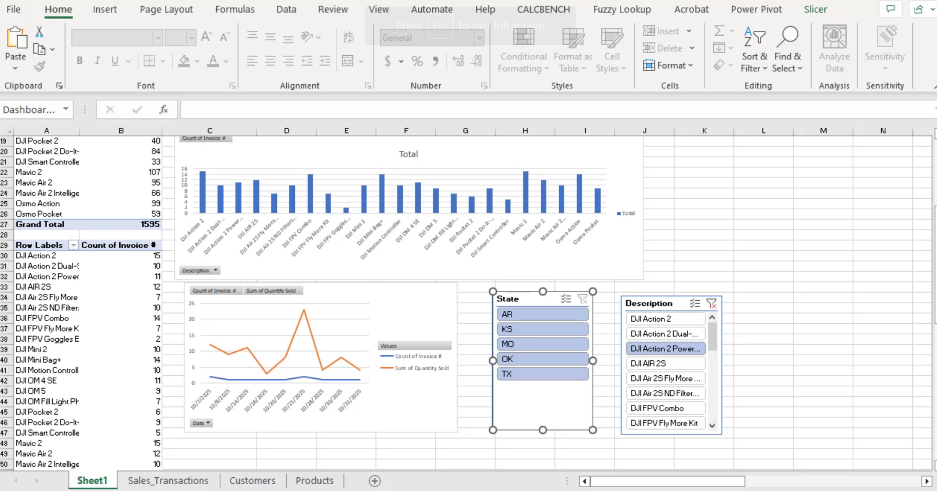Apply Percent Style to selection

[417, 61]
